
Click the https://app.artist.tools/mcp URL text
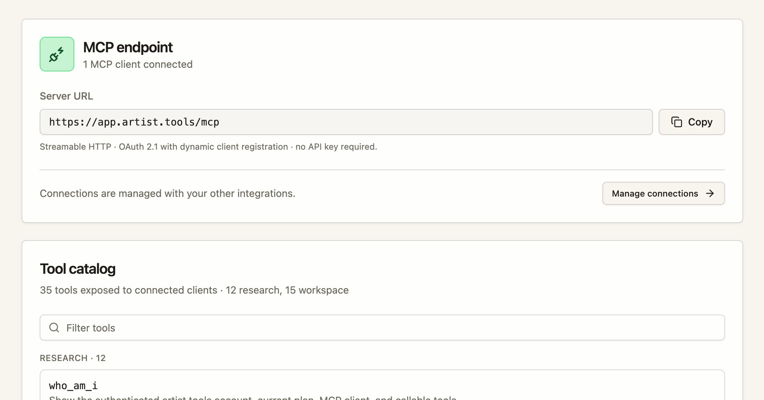[134, 122]
